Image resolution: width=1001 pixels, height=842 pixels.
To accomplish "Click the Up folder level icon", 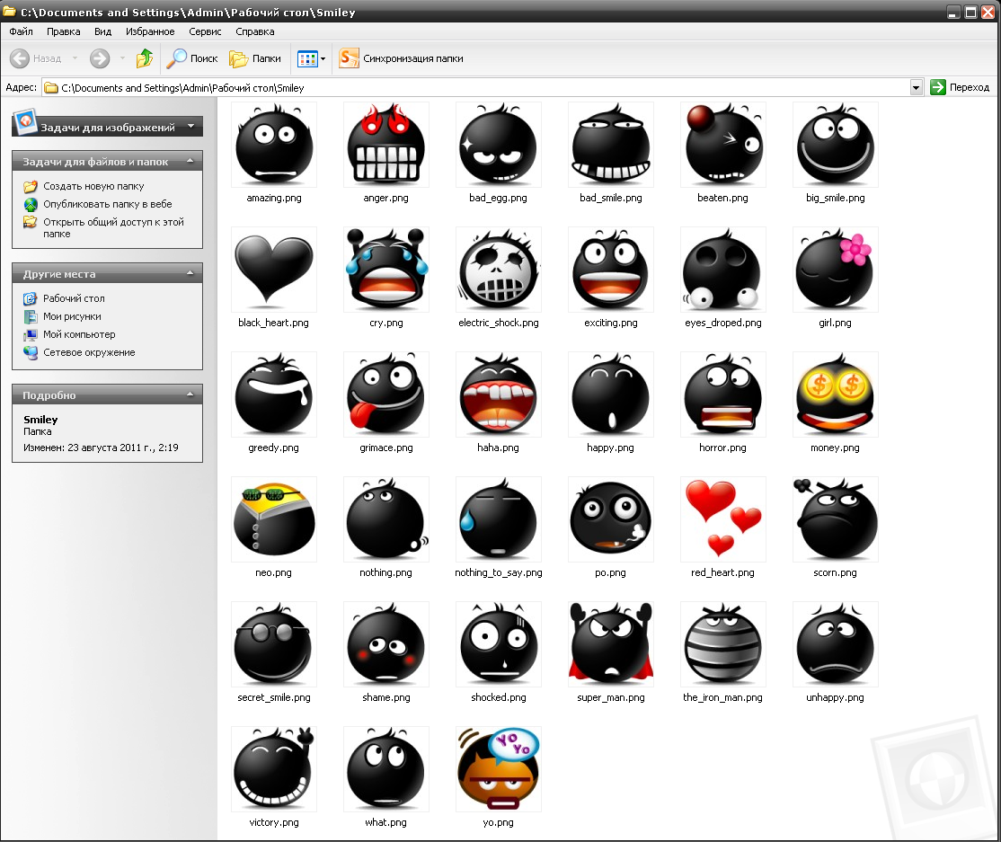I will point(144,58).
